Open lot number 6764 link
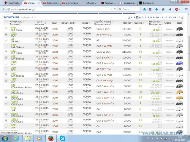This screenshot has width=190, height=142. point(14,28)
